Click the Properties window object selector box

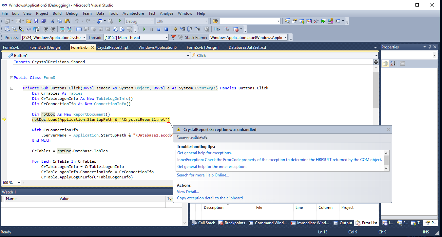tap(409, 55)
